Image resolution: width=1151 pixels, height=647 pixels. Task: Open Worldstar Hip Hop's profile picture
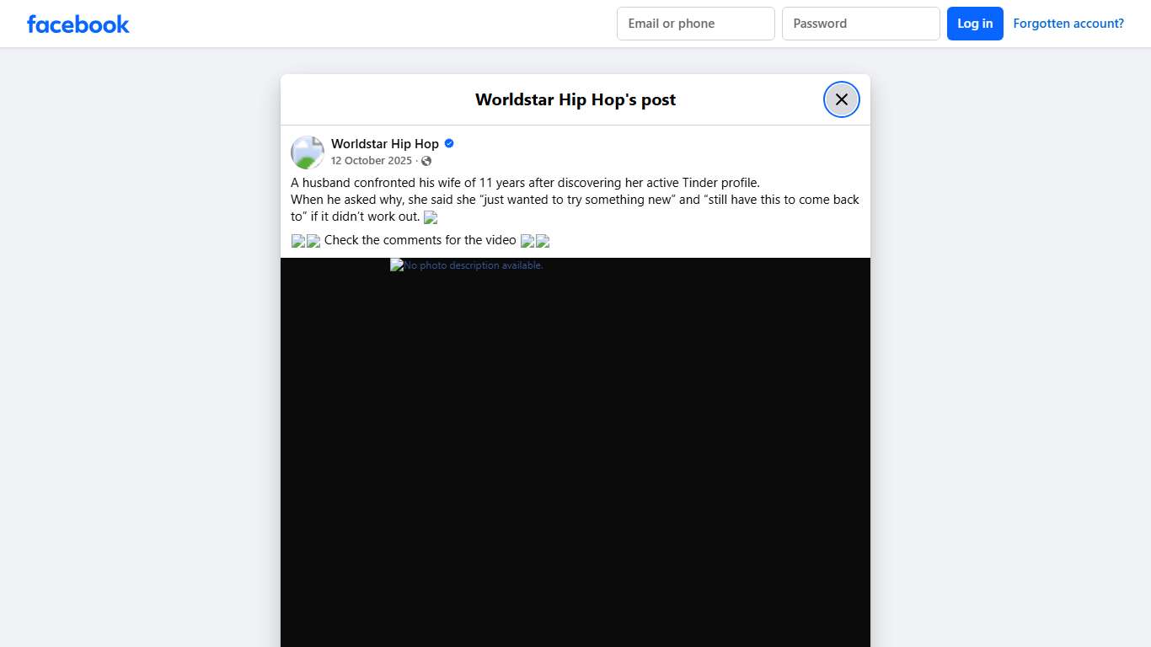click(x=307, y=152)
